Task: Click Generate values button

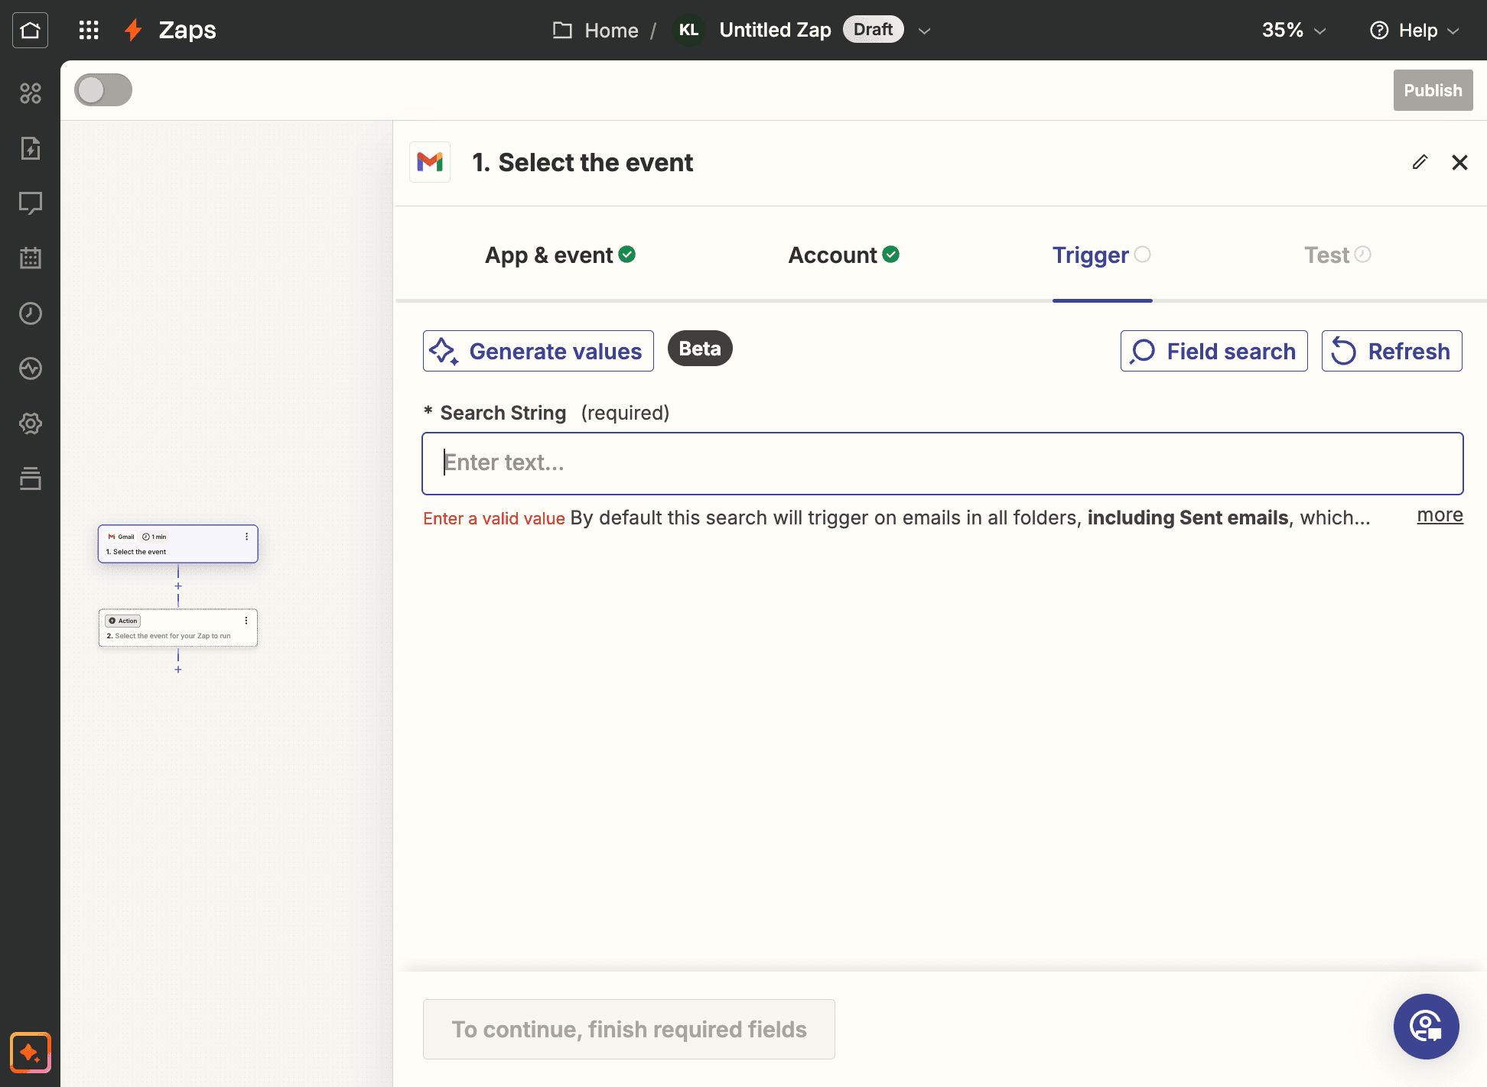Action: point(539,351)
